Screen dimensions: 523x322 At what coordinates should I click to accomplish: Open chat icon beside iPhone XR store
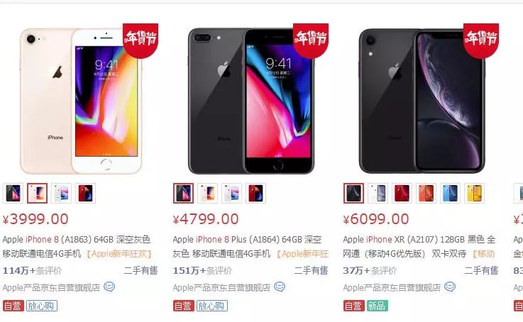[450, 287]
